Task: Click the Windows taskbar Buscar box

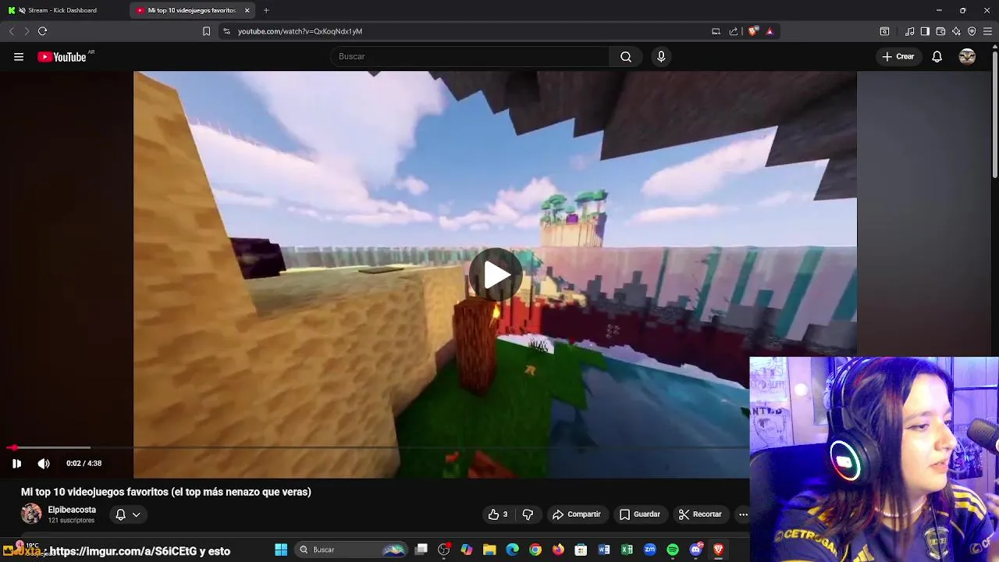Action: click(351, 550)
